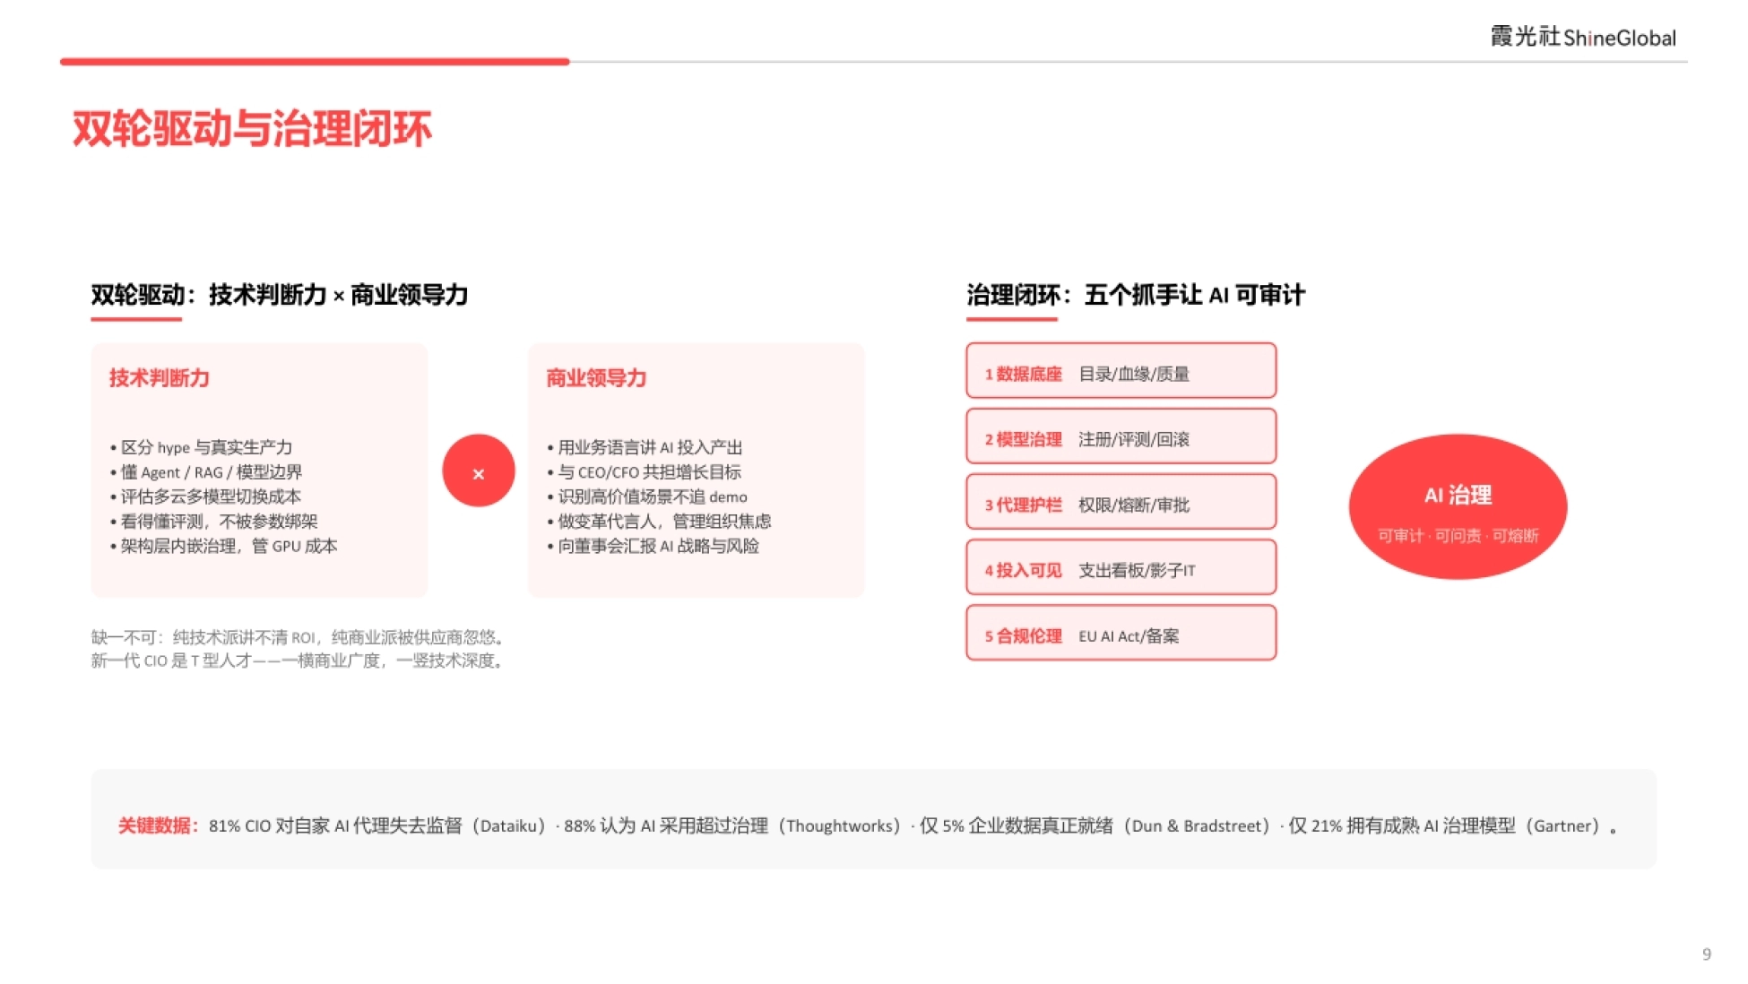
Task: Click heading 治理闭环：五个抓手让 AI 可审计
Action: point(1136,295)
